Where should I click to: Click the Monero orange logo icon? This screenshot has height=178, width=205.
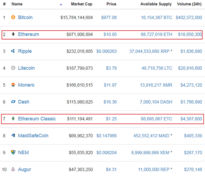point(13,85)
